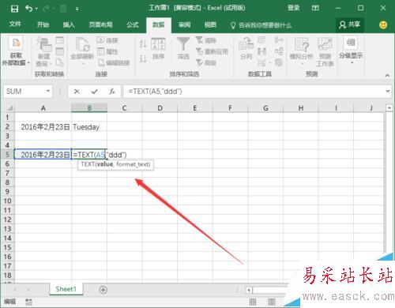The width and height of the screenshot is (395, 308).
Task: Click cell B5 editing =TEXT formula
Action: tap(89, 155)
